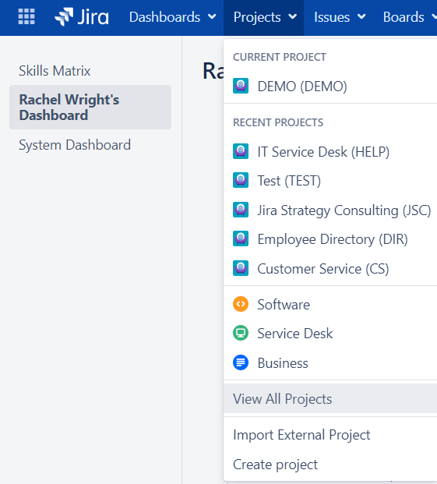Click the Jira logo

[x=82, y=16]
